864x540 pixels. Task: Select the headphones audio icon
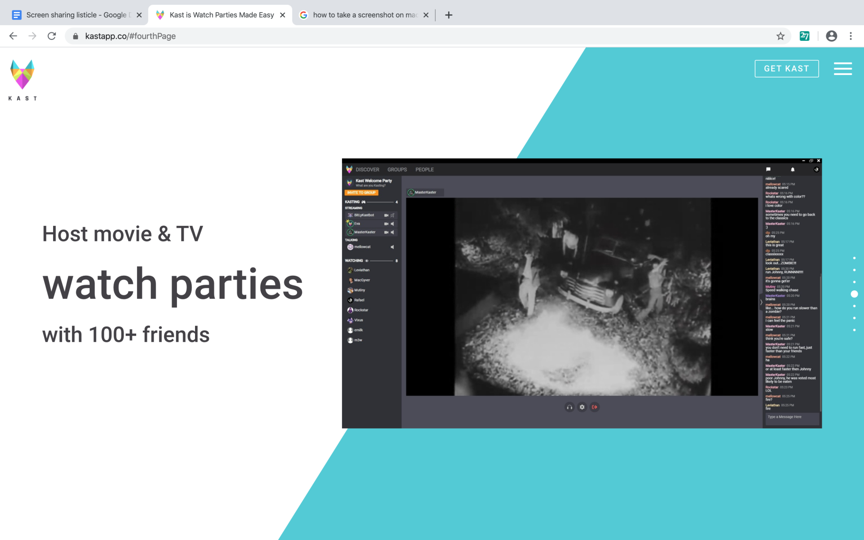tap(569, 407)
